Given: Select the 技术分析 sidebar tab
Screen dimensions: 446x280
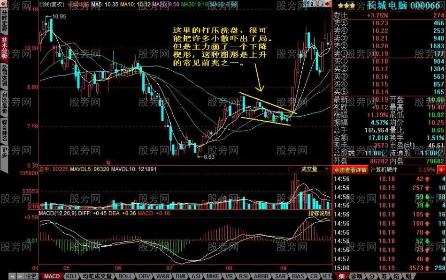Looking at the screenshot, I should coord(4,47).
